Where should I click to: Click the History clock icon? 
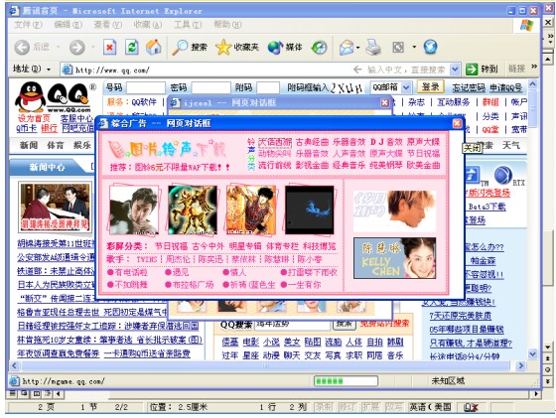(319, 47)
